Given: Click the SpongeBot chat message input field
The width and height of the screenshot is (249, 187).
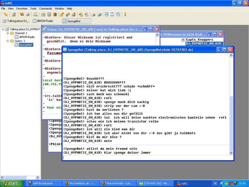Looking at the screenshot, I should click(x=145, y=157).
